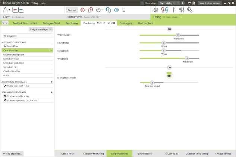The height and width of the screenshot is (157, 236).
Task: Expand the Program manager panel
Action: pyautogui.click(x=41, y=29)
